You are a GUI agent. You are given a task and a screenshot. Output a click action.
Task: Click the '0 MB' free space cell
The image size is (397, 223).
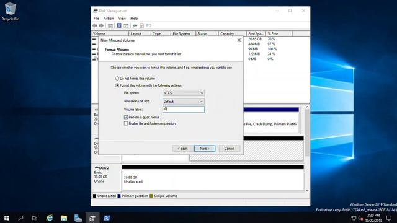(x=252, y=59)
